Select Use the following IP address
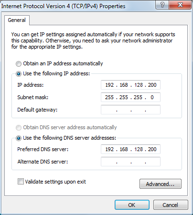Image resolution: width=193 pixels, height=215 pixels. click(19, 74)
